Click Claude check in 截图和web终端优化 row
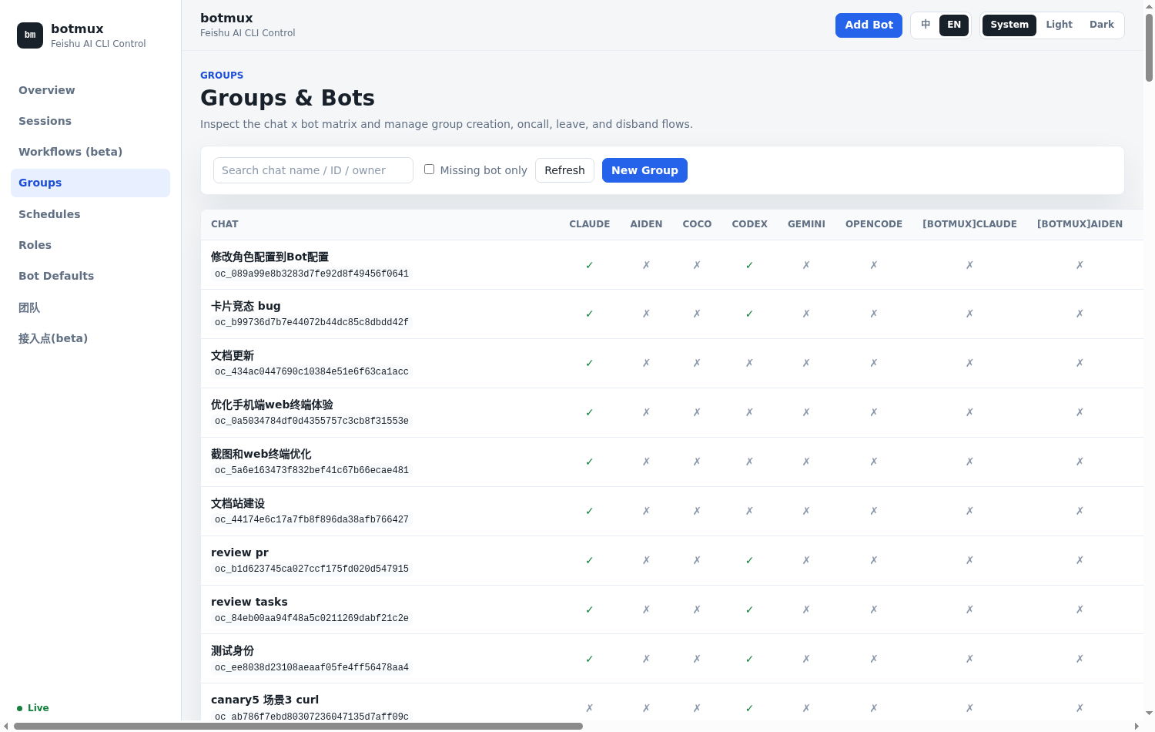This screenshot has height=732, width=1155. point(590,462)
